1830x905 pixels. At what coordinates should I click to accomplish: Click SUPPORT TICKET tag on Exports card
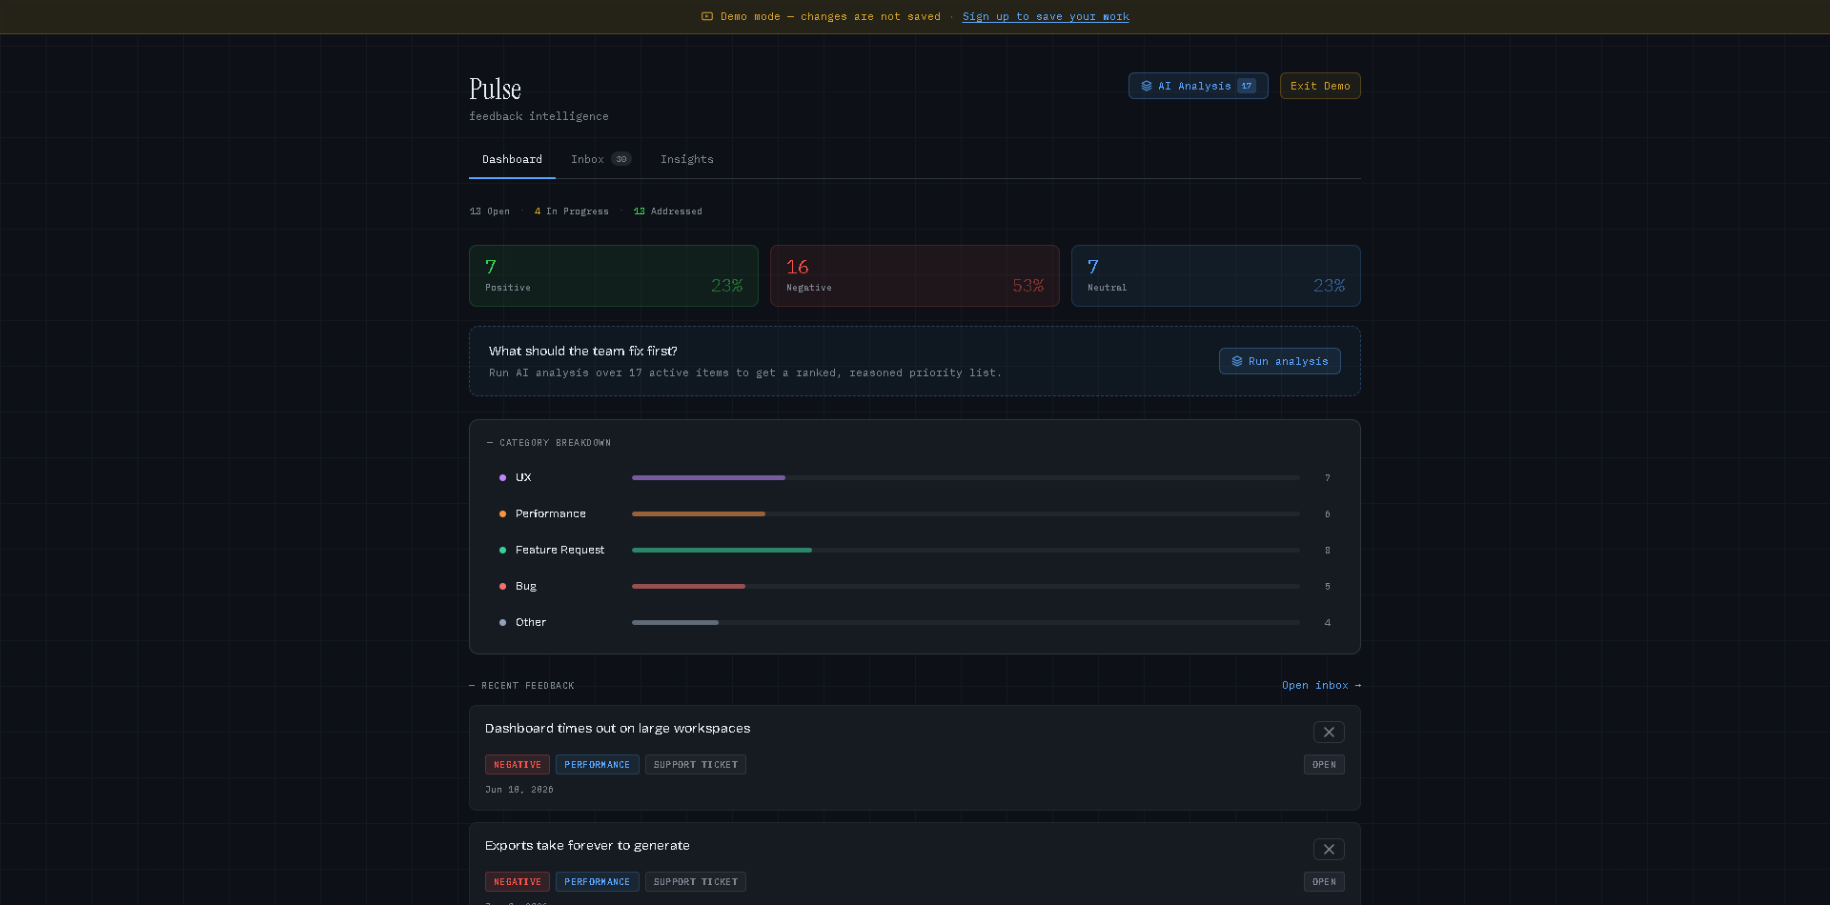(x=696, y=881)
